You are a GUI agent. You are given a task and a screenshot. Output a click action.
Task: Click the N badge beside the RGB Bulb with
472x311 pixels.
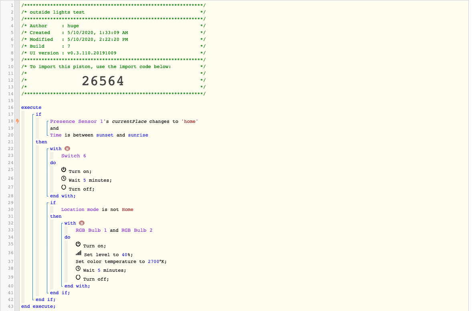pos(82,223)
